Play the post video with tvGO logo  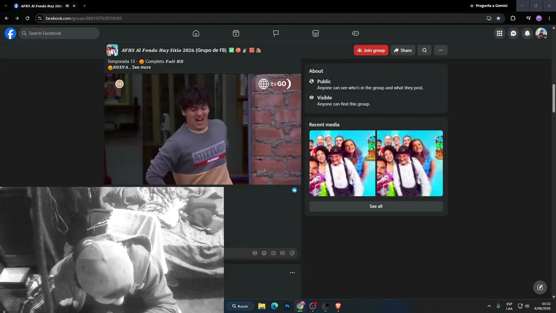click(202, 129)
